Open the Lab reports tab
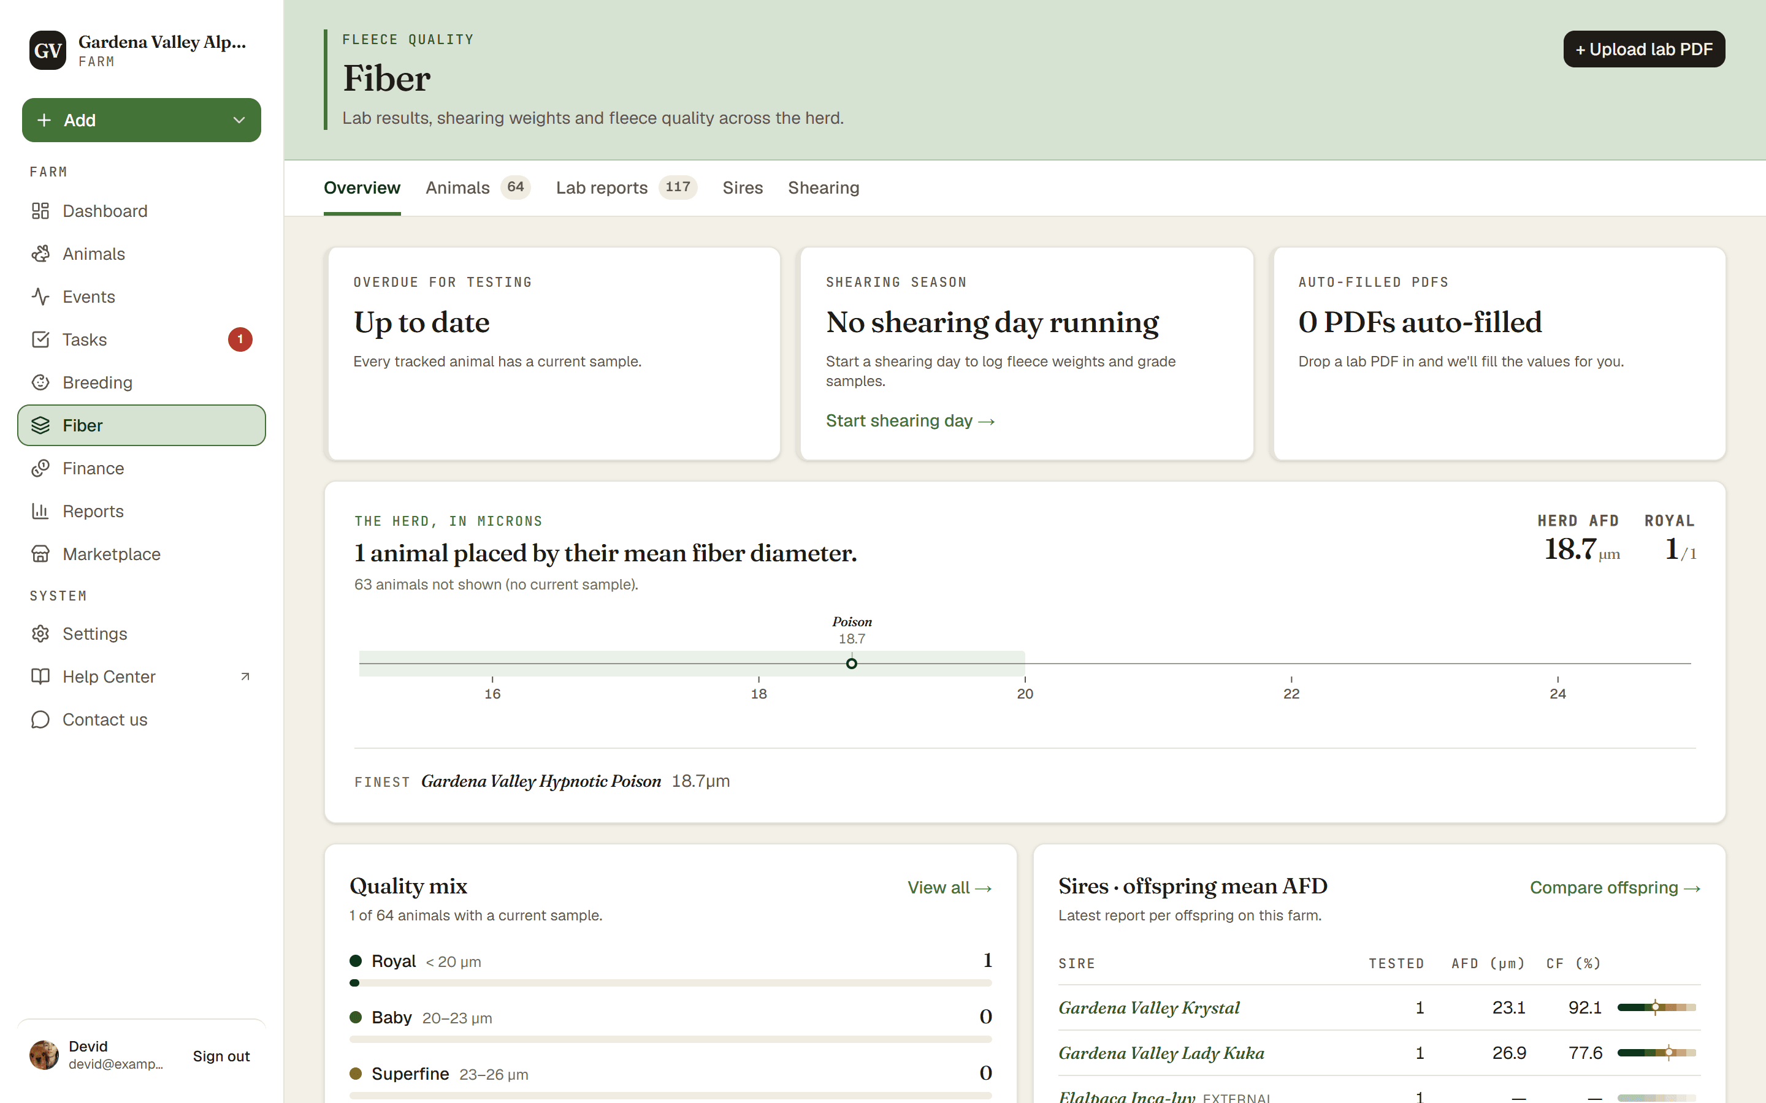Image resolution: width=1766 pixels, height=1103 pixels. click(x=626, y=188)
